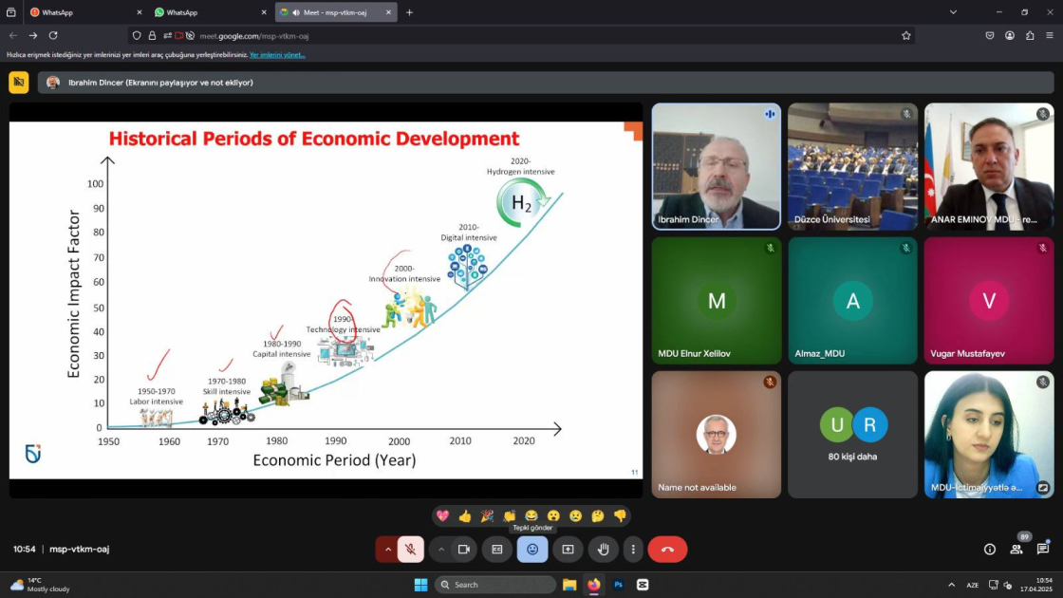Open the Firefox application menu

tap(1050, 35)
